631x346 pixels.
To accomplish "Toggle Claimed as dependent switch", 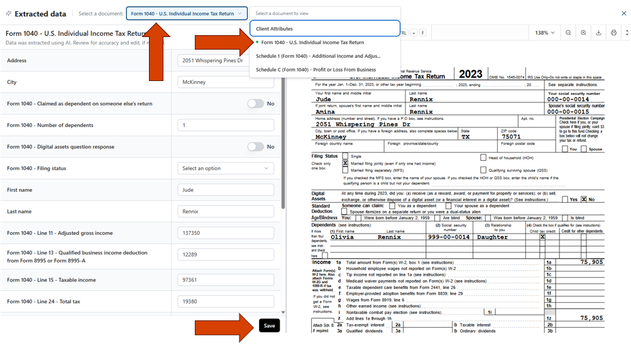I will [255, 104].
